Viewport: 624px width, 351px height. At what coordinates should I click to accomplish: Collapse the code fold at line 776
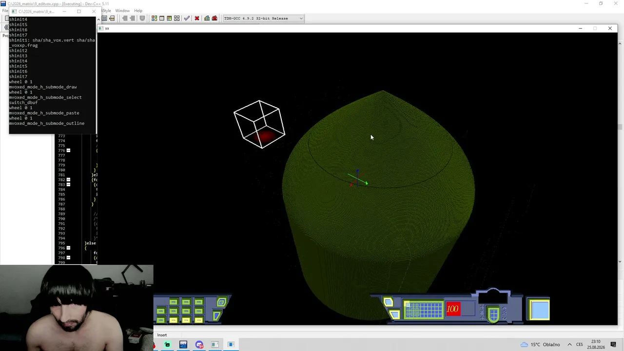[x=68, y=150]
